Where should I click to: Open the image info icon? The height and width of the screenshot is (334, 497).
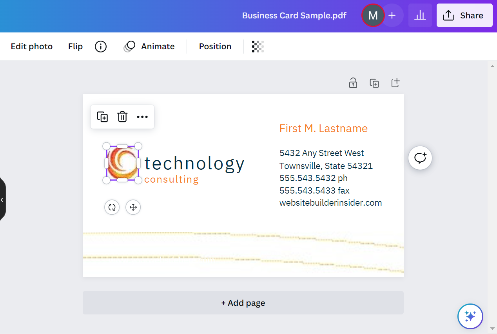click(101, 47)
